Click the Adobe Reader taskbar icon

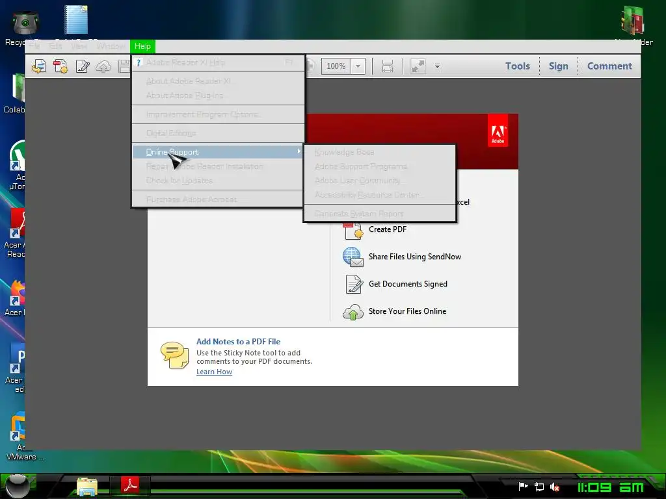130,485
